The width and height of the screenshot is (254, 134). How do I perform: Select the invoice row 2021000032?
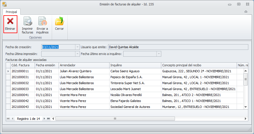[x=20, y=83]
